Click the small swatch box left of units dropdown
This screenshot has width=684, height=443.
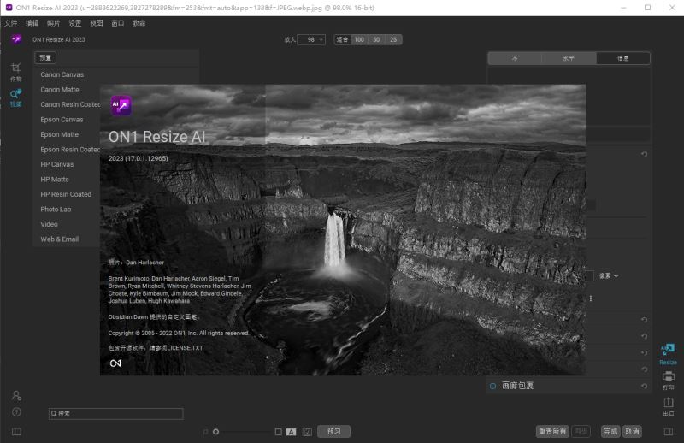(x=589, y=276)
